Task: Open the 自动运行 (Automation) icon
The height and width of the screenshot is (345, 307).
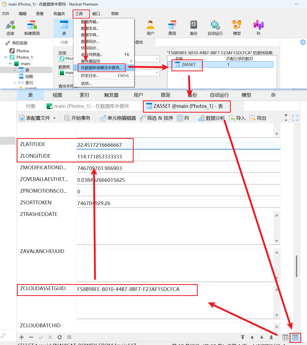Action: (x=215, y=27)
